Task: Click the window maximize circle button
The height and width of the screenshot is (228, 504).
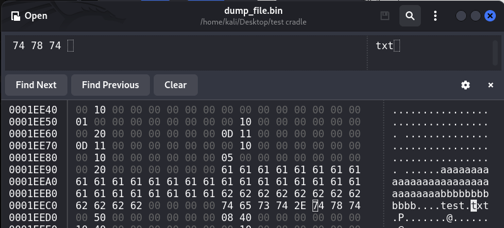Action: pos(476,16)
